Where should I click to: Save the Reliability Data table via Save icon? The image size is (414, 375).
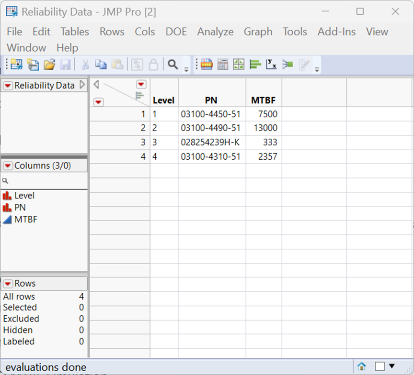click(66, 64)
